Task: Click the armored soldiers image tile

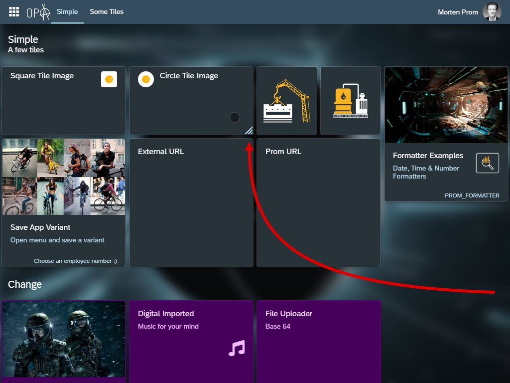Action: 64,339
